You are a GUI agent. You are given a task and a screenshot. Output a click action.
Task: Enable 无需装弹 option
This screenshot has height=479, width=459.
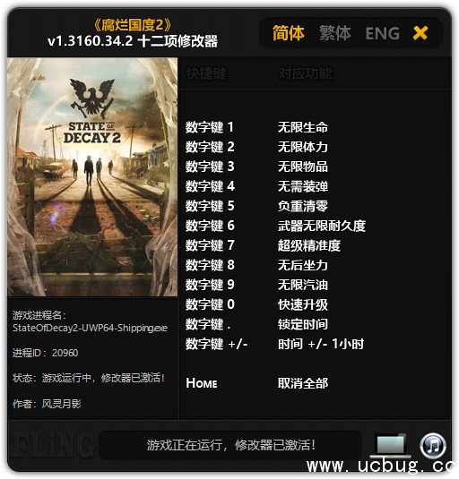pos(303,186)
